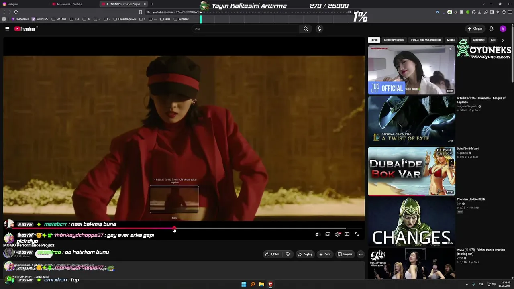
Task: Open CHANGES video thumbnail
Action: point(412,222)
